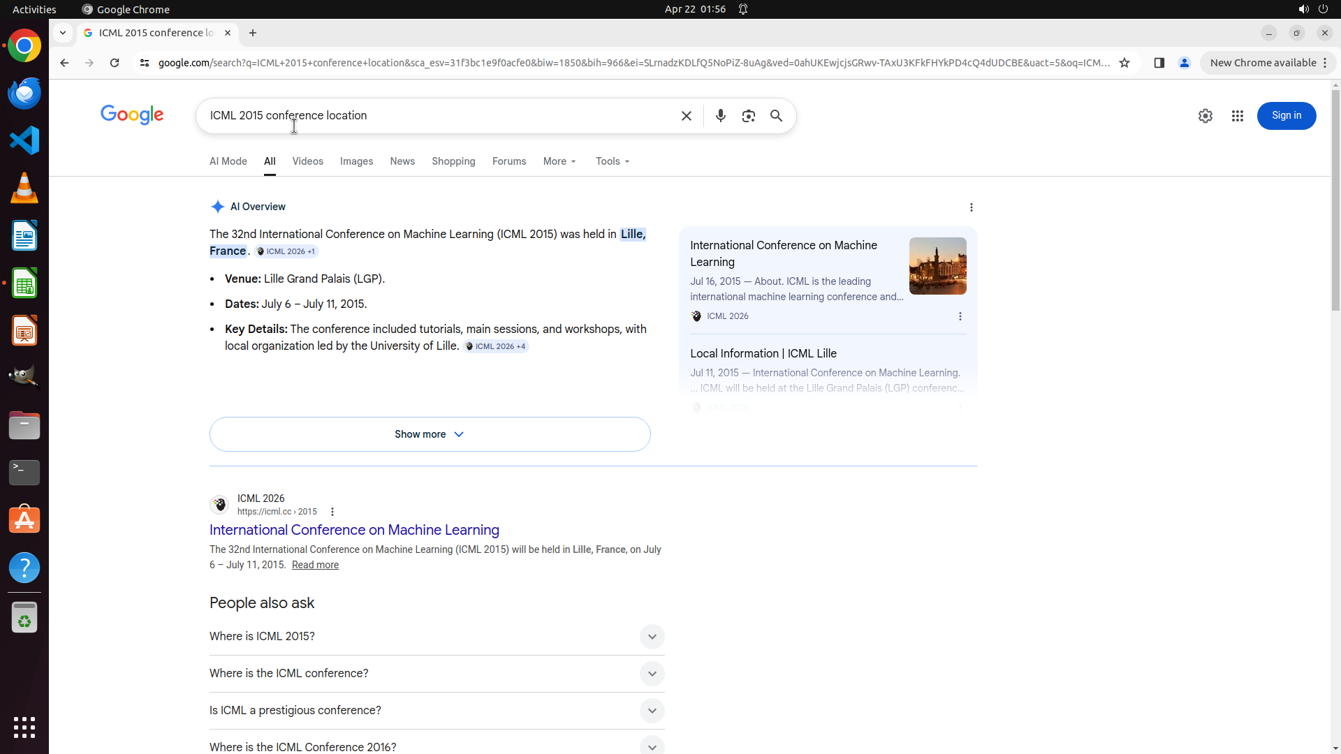Screen dimensions: 1341x754
Task: Click the voice search microphone icon
Action: [x=720, y=116]
